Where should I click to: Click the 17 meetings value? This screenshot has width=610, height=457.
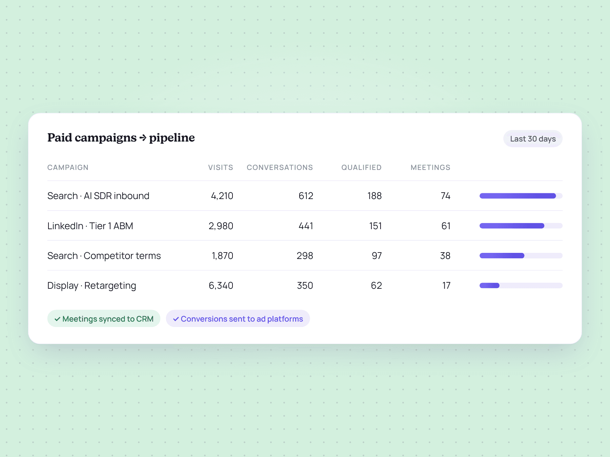click(x=446, y=286)
